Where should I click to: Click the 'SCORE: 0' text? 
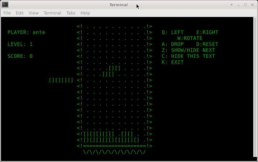20,56
